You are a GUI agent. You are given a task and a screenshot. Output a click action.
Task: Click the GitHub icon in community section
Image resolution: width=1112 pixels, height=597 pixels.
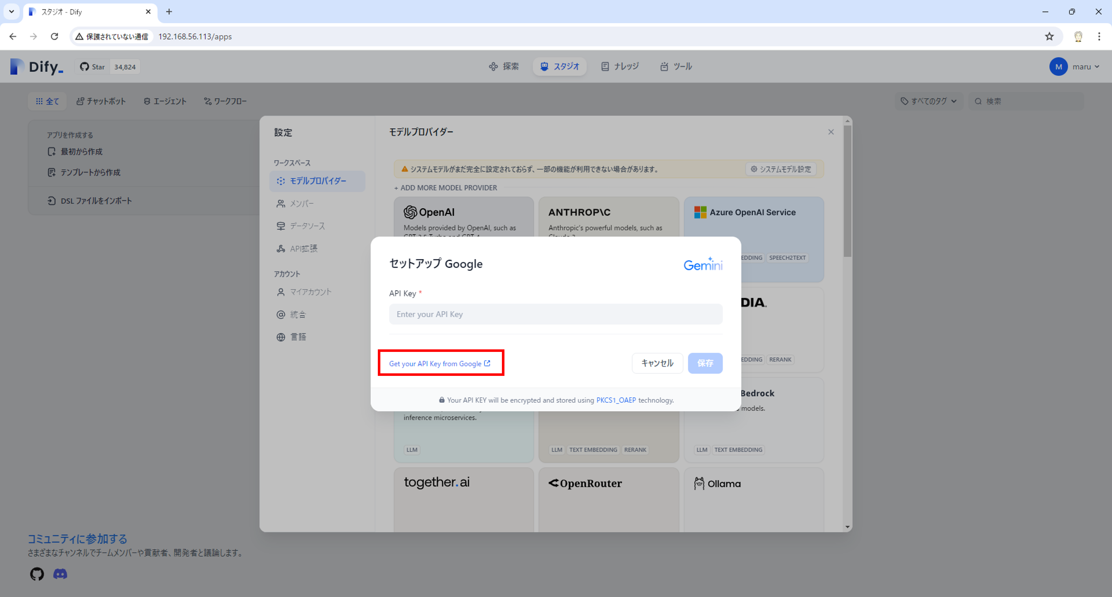tap(37, 574)
